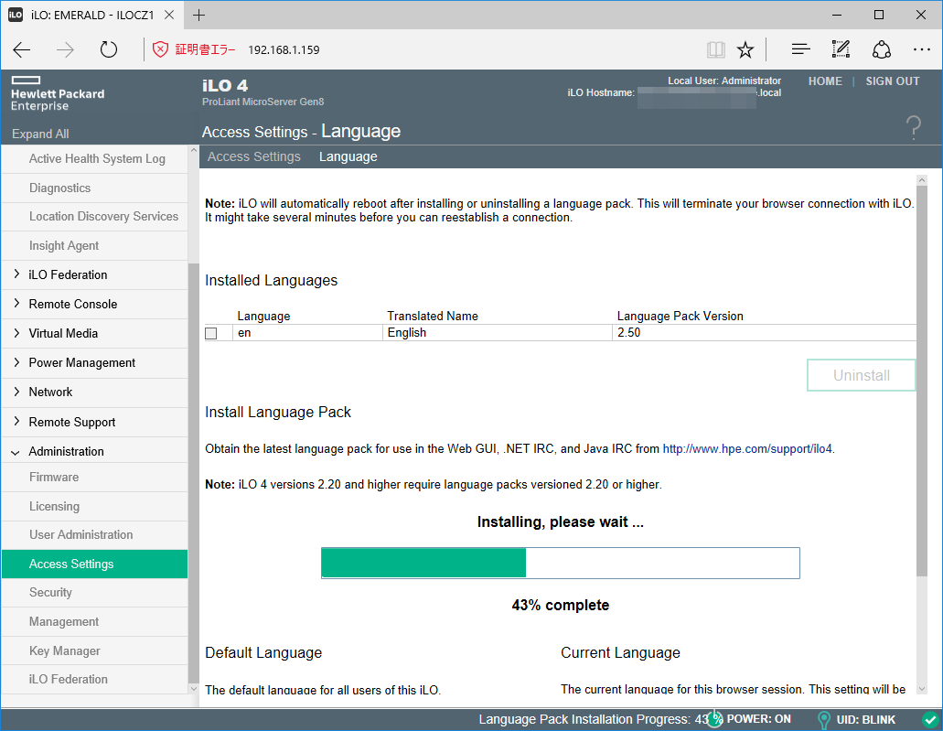The image size is (943, 731).
Task: Click the Translated Name column header
Action: pos(433,316)
